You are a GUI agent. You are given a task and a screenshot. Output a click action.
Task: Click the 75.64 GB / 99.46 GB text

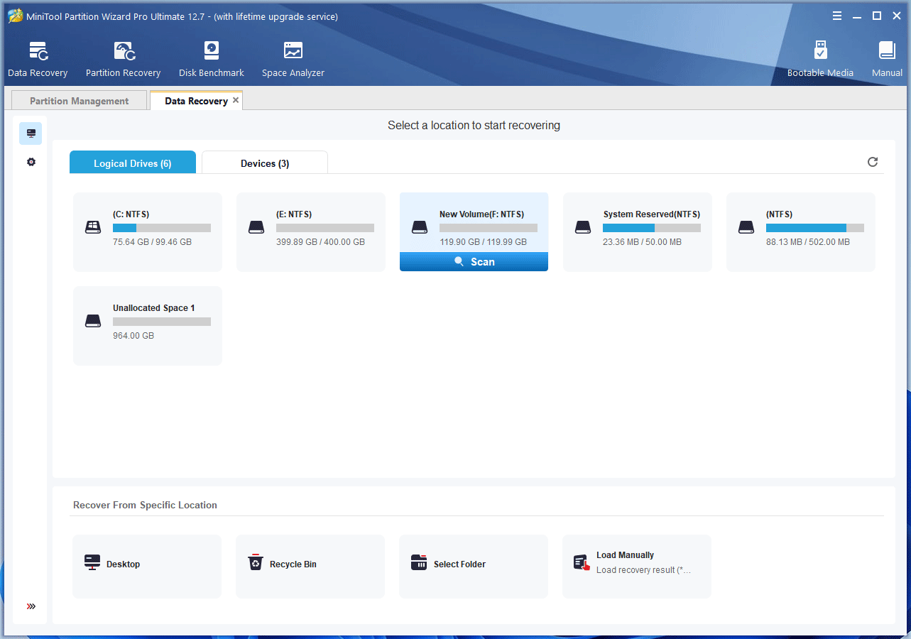pos(152,242)
